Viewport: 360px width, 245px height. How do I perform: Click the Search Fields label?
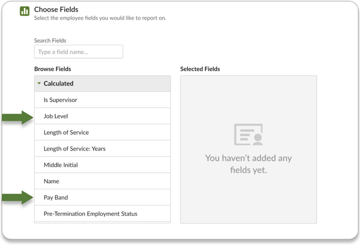pos(50,41)
